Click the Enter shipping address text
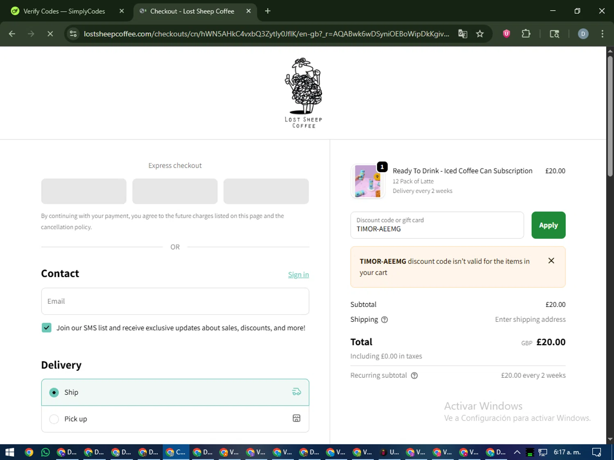Viewport: 614px width, 460px height. tap(530, 319)
